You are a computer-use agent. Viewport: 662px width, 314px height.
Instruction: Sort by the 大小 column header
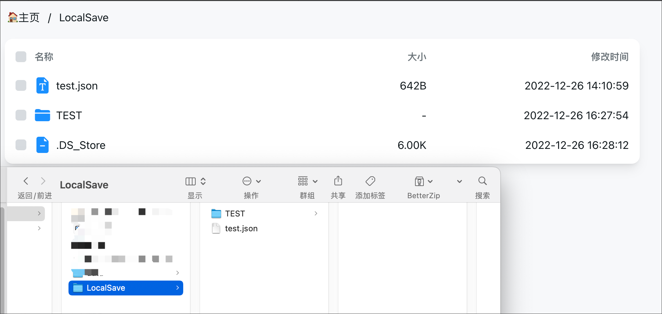(x=417, y=57)
